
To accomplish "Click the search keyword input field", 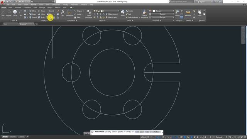I will pyautogui.click(x=182, y=2).
